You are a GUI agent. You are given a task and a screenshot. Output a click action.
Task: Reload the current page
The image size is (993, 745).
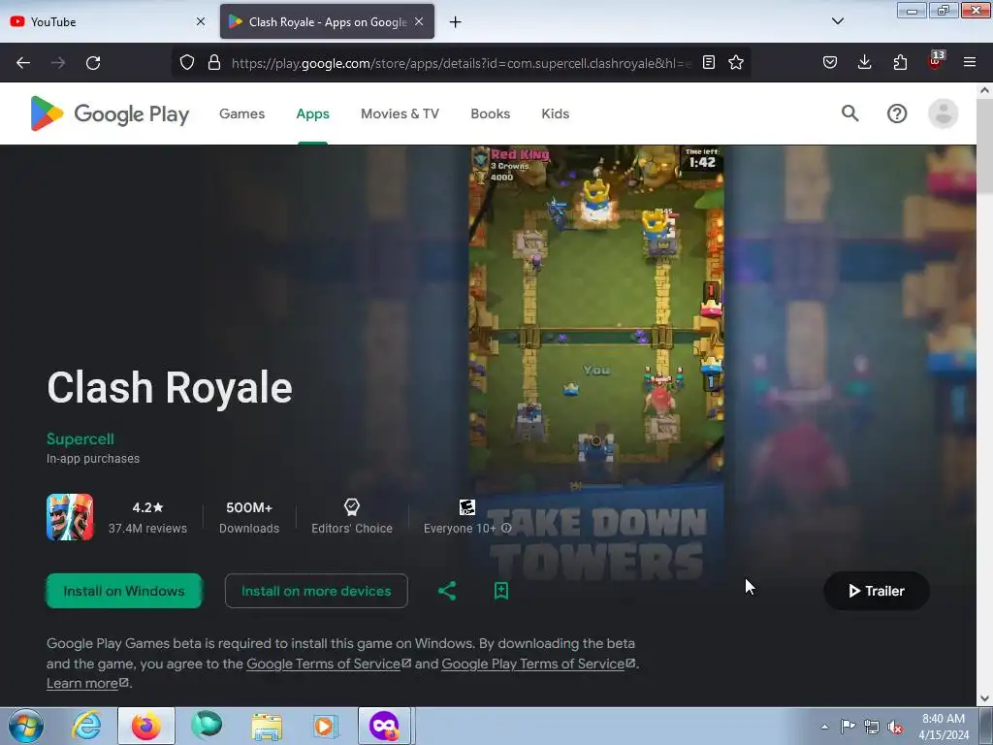tap(93, 63)
